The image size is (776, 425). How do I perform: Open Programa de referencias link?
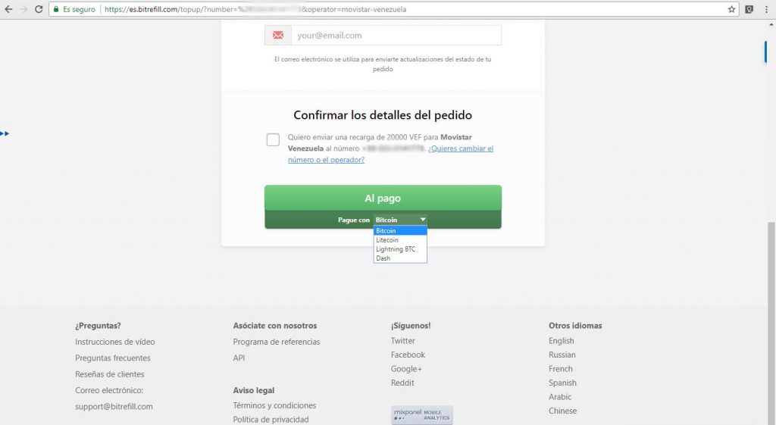pyautogui.click(x=277, y=342)
